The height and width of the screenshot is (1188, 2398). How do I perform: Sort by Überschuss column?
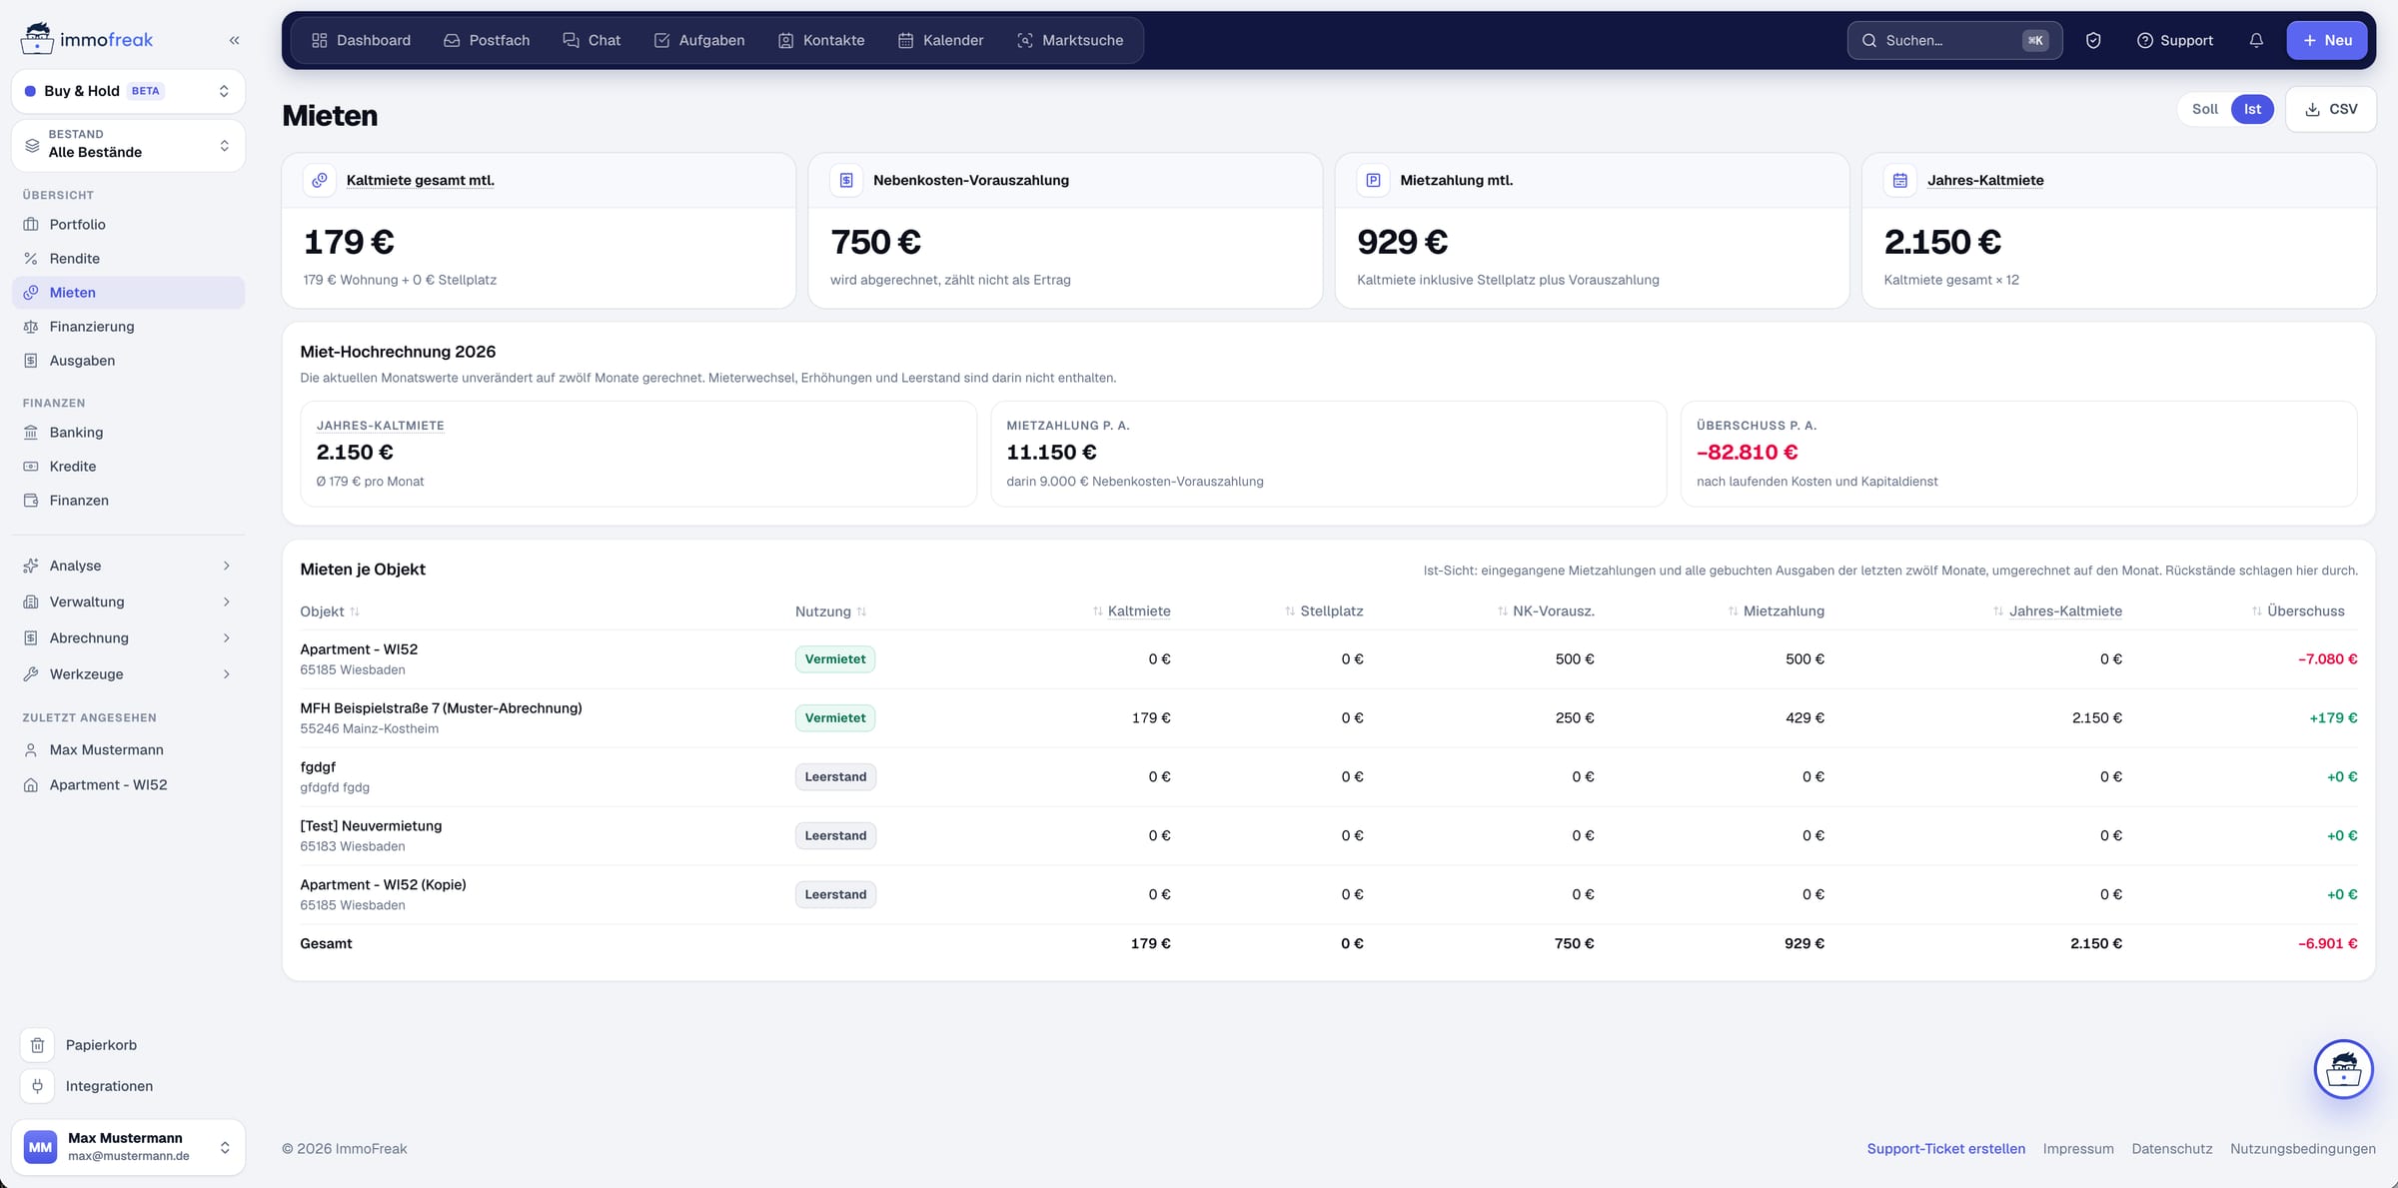tap(2297, 611)
